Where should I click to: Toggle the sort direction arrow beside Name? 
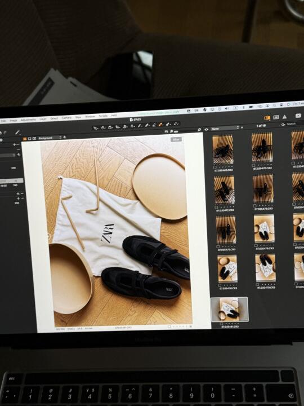click(242, 127)
